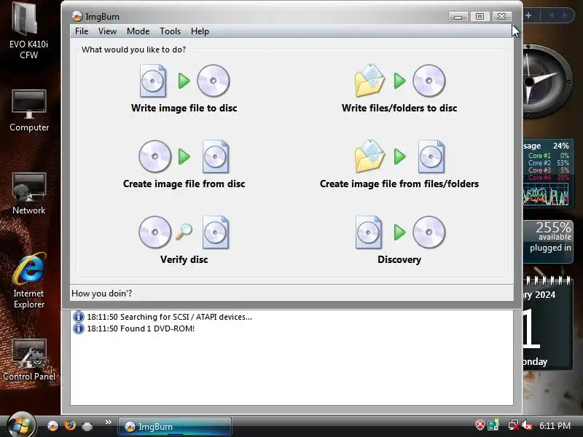Click the battery 'plugged in' sidebar gadget
The height and width of the screenshot is (437, 583).
pyautogui.click(x=548, y=242)
